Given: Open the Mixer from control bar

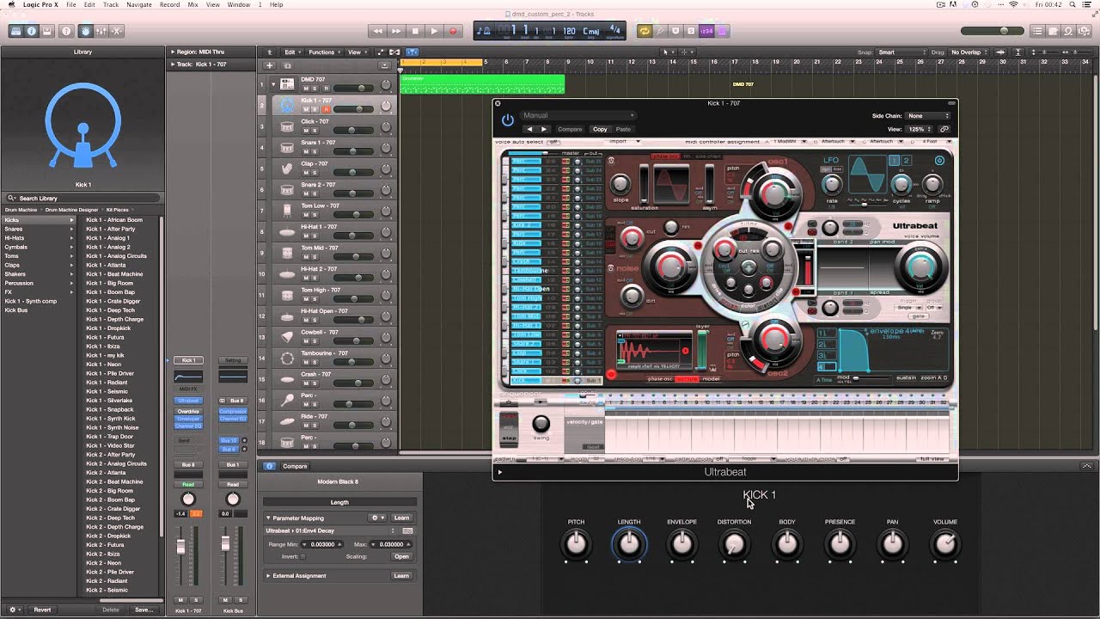Looking at the screenshot, I should coord(101,31).
